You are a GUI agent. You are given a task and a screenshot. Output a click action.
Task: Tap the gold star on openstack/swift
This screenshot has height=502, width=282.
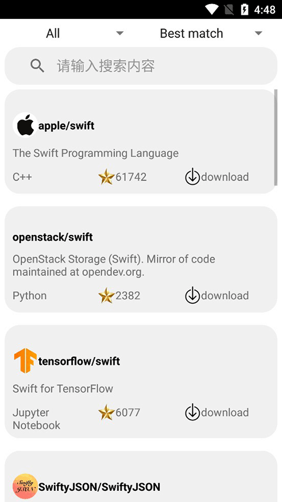pos(106,295)
